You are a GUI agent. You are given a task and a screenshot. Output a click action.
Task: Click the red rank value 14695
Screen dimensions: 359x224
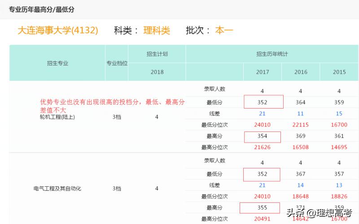coord(339,147)
